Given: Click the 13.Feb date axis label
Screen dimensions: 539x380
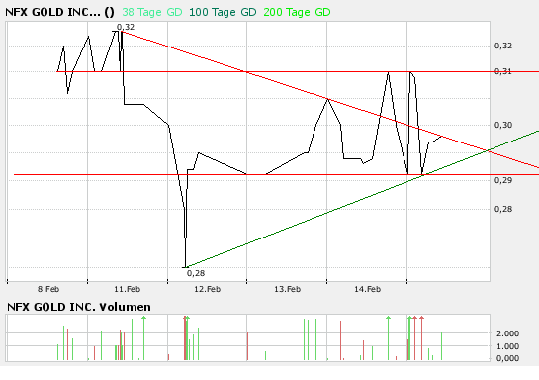Looking at the screenshot, I should [288, 289].
